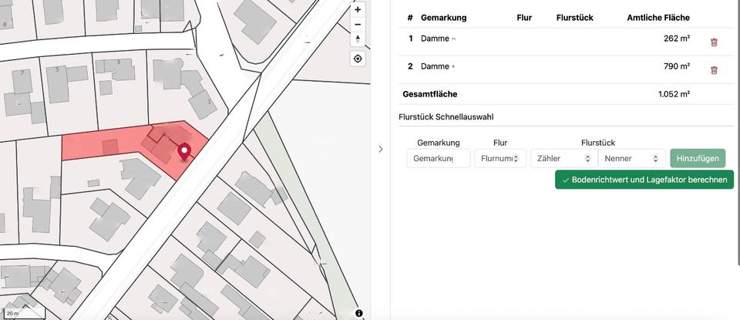Click Bodenrichtwert und Lagefaktor berechnen

pyautogui.click(x=644, y=180)
